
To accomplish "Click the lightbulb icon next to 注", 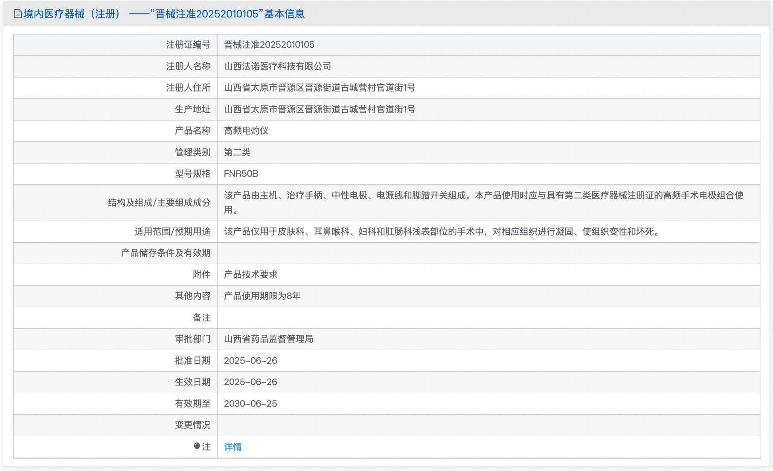I will click(x=196, y=447).
